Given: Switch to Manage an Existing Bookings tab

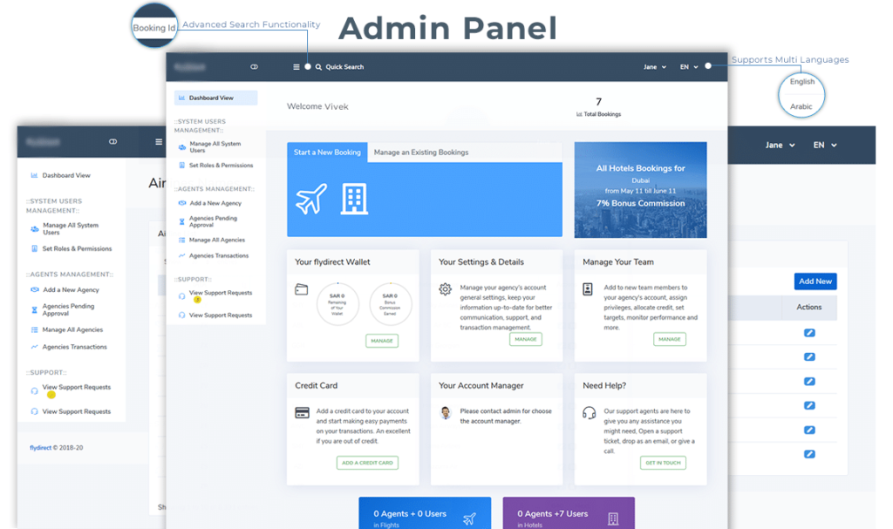Looking at the screenshot, I should pos(421,153).
